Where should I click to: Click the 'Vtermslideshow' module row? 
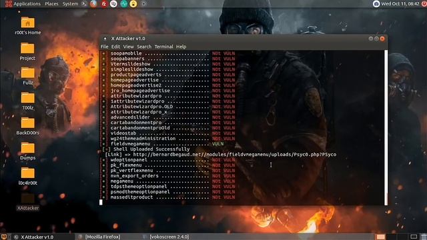pyautogui.click(x=169, y=64)
